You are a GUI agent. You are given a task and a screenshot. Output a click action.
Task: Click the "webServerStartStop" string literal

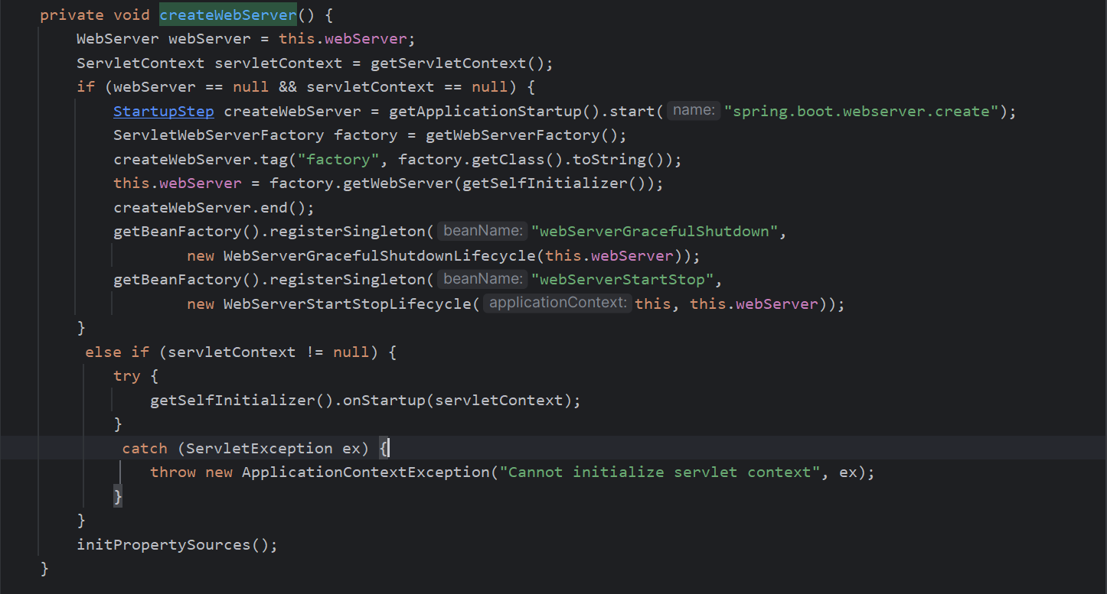point(622,279)
